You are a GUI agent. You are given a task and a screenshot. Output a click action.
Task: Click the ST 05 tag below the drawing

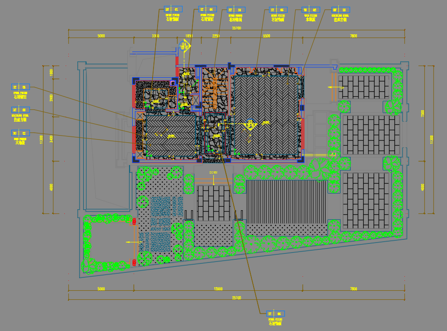pyautogui.click(x=275, y=313)
